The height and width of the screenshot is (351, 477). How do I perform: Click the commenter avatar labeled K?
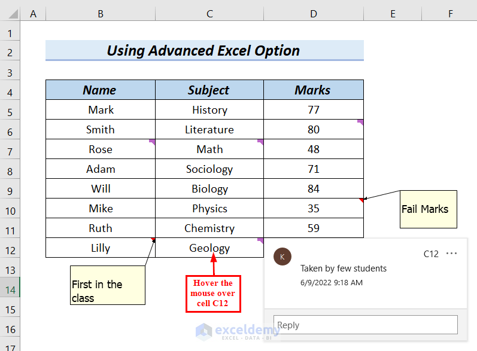tap(282, 257)
